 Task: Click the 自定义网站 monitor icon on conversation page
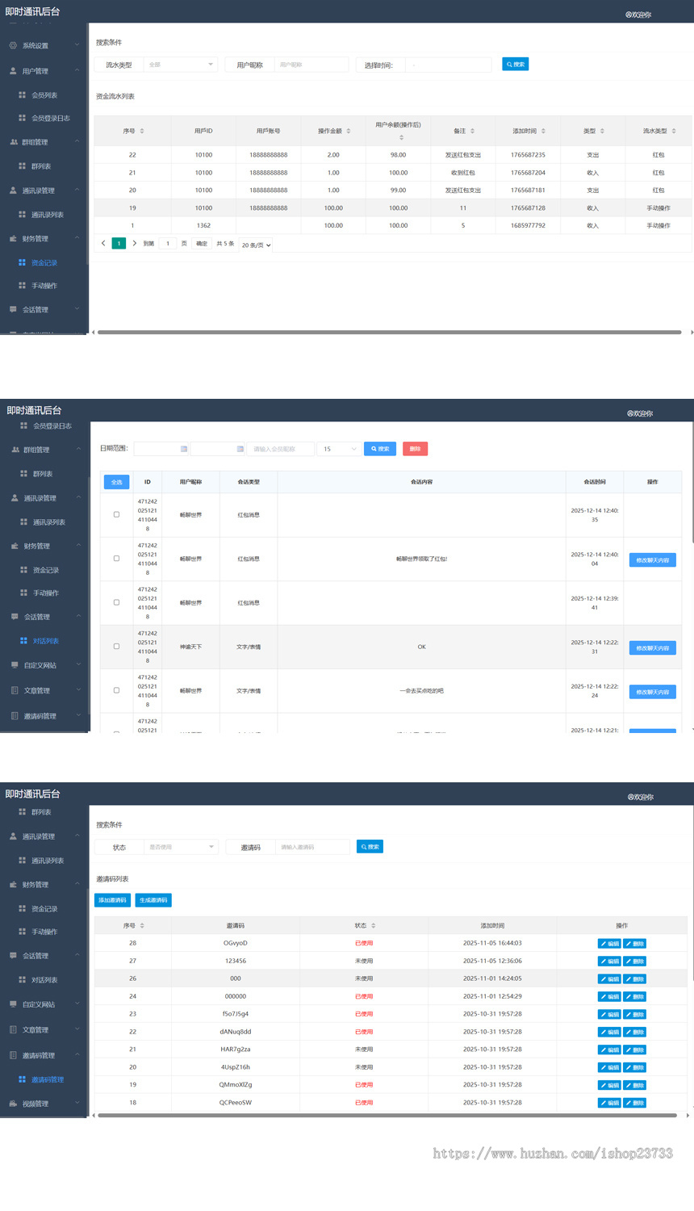click(15, 665)
